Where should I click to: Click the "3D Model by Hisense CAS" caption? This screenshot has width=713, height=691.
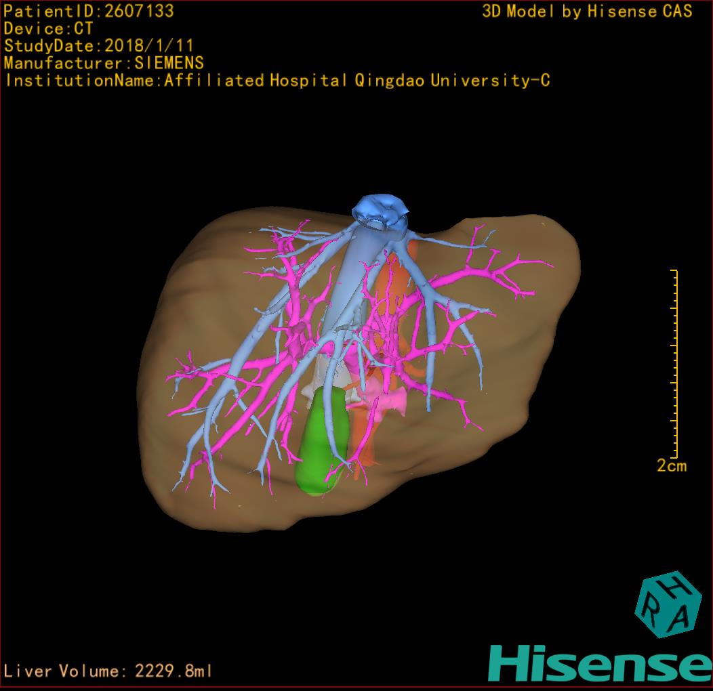587,11
